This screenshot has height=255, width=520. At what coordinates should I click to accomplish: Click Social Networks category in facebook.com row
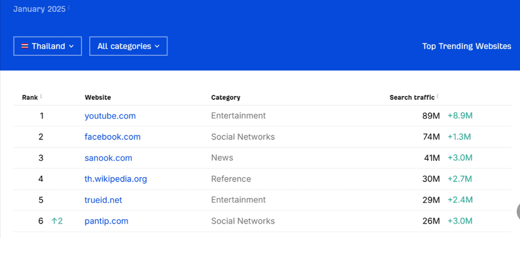[x=243, y=137]
